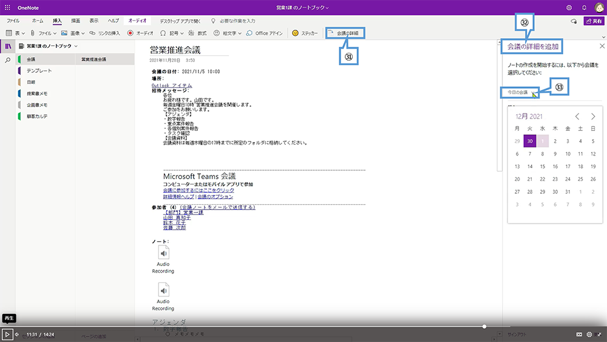Click Open in Desktop App
The height and width of the screenshot is (342, 607).
[x=180, y=21]
